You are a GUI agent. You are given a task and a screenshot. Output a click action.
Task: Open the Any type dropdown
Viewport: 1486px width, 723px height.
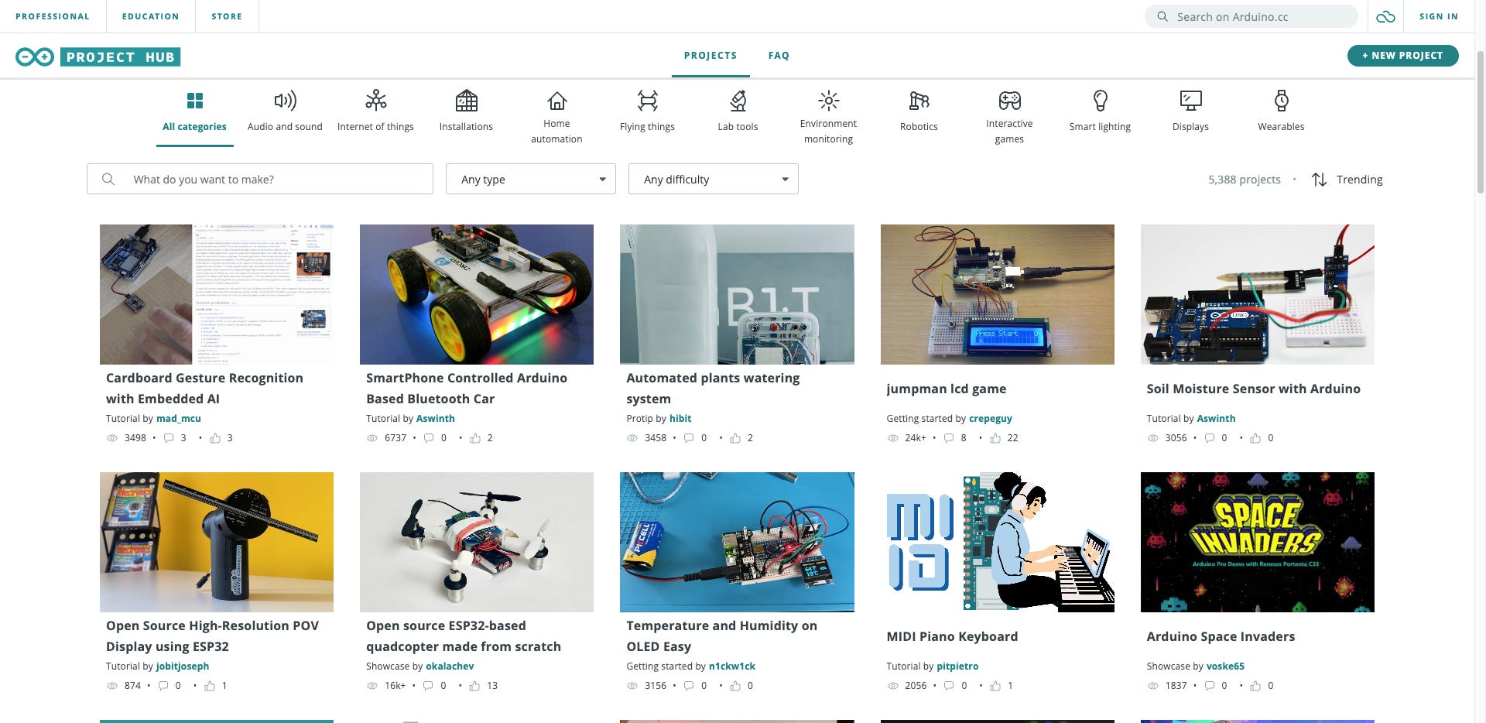pyautogui.click(x=531, y=179)
